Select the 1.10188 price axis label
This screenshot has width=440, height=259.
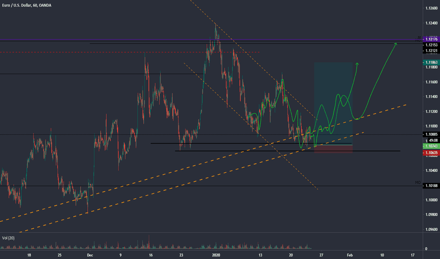click(x=430, y=186)
